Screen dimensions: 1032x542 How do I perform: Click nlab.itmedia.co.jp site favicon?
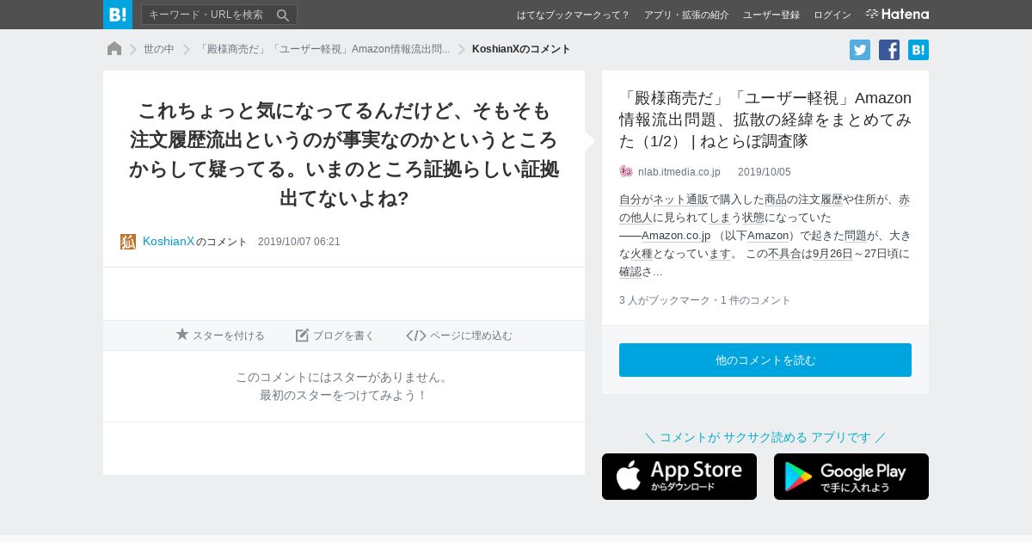pos(626,172)
